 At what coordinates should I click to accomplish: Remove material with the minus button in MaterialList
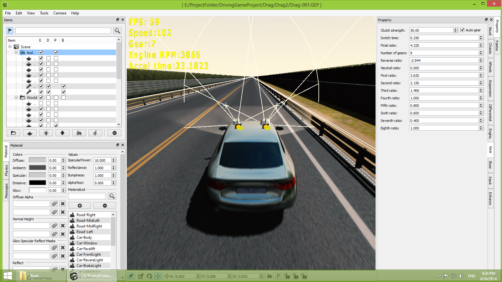105,206
